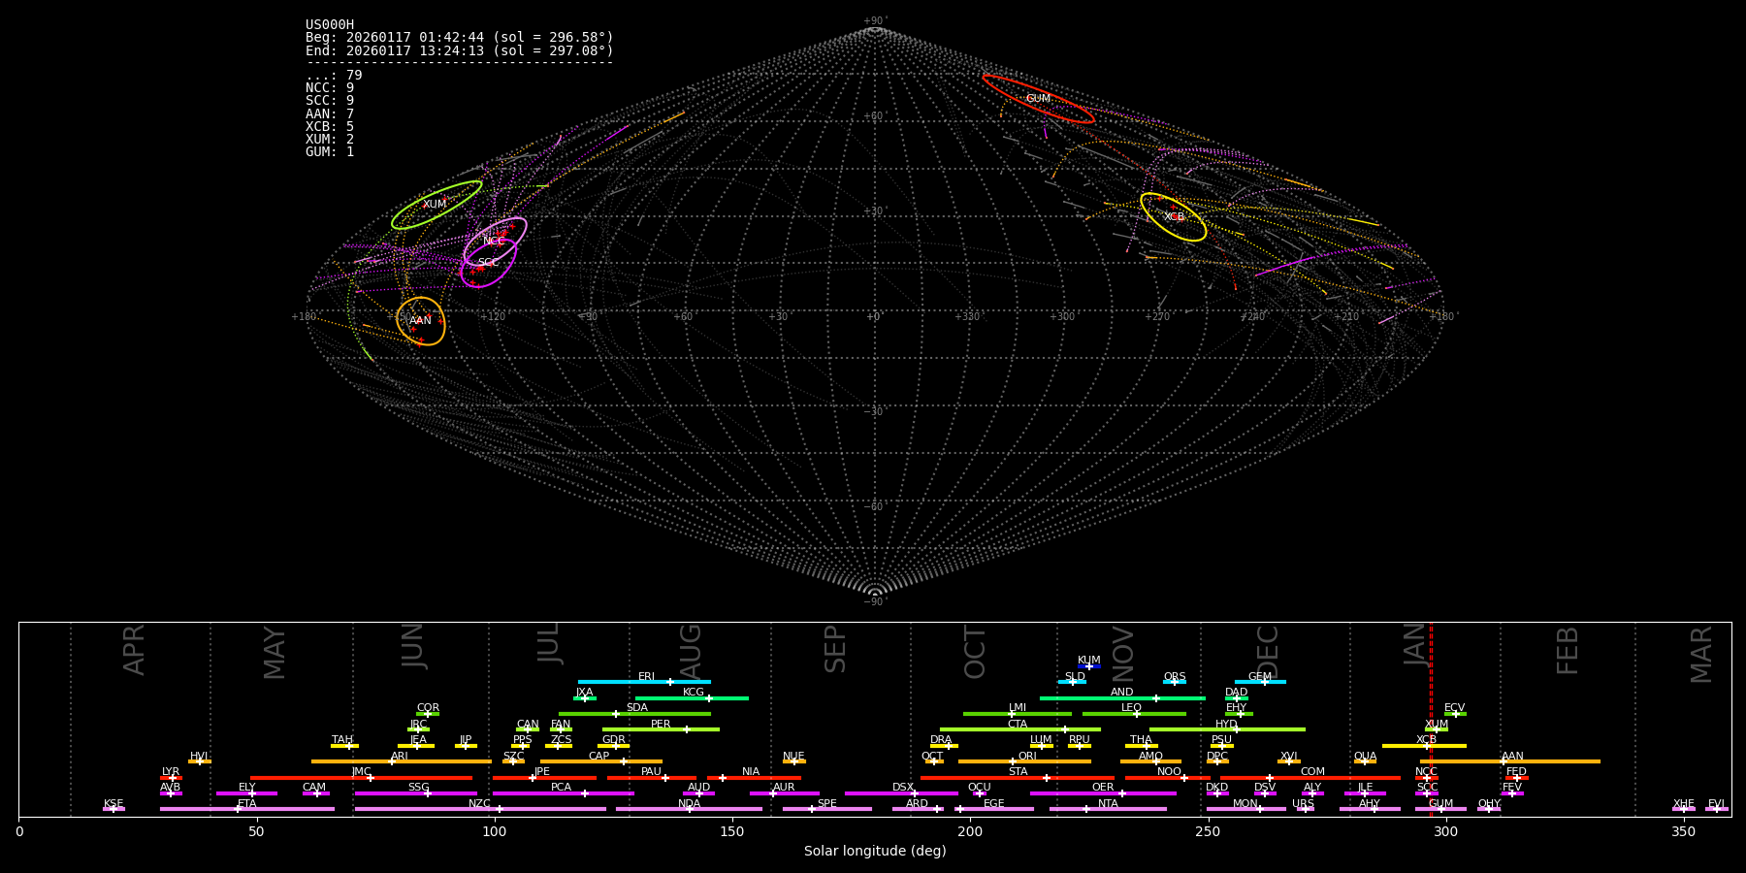Select the SCC radiant label on the sky map
The image size is (1746, 873).
488,263
